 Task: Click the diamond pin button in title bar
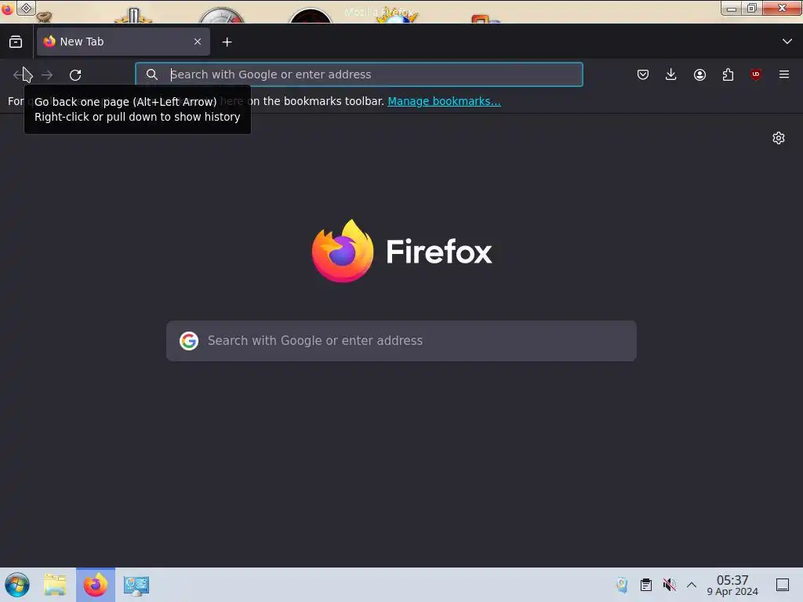pos(26,8)
